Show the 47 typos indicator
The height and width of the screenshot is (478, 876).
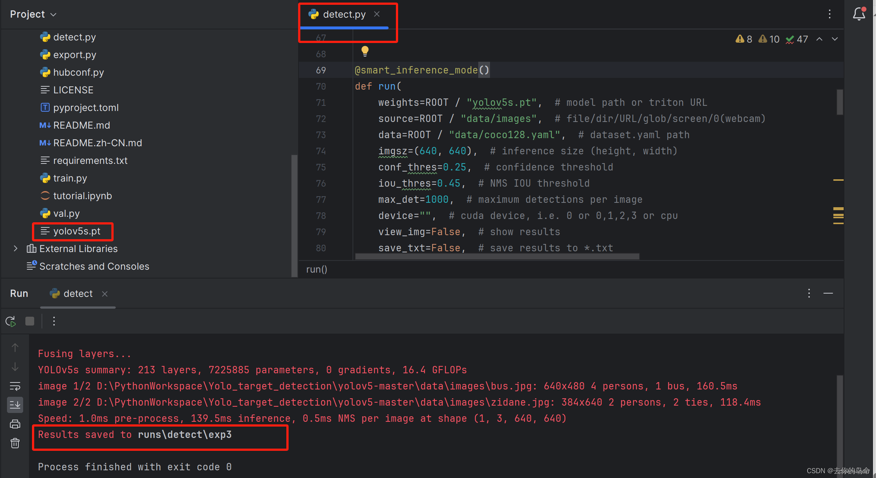click(797, 39)
